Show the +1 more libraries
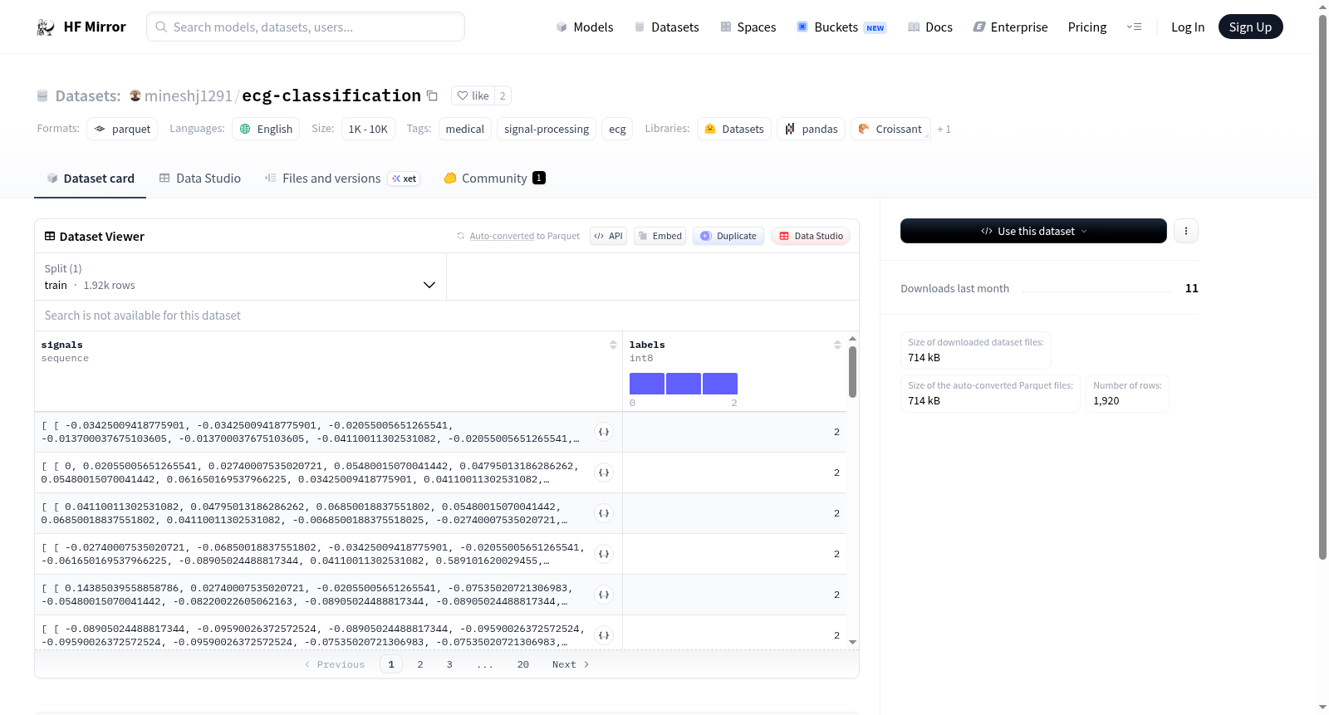Viewport: 1329px width, 715px height. (944, 129)
